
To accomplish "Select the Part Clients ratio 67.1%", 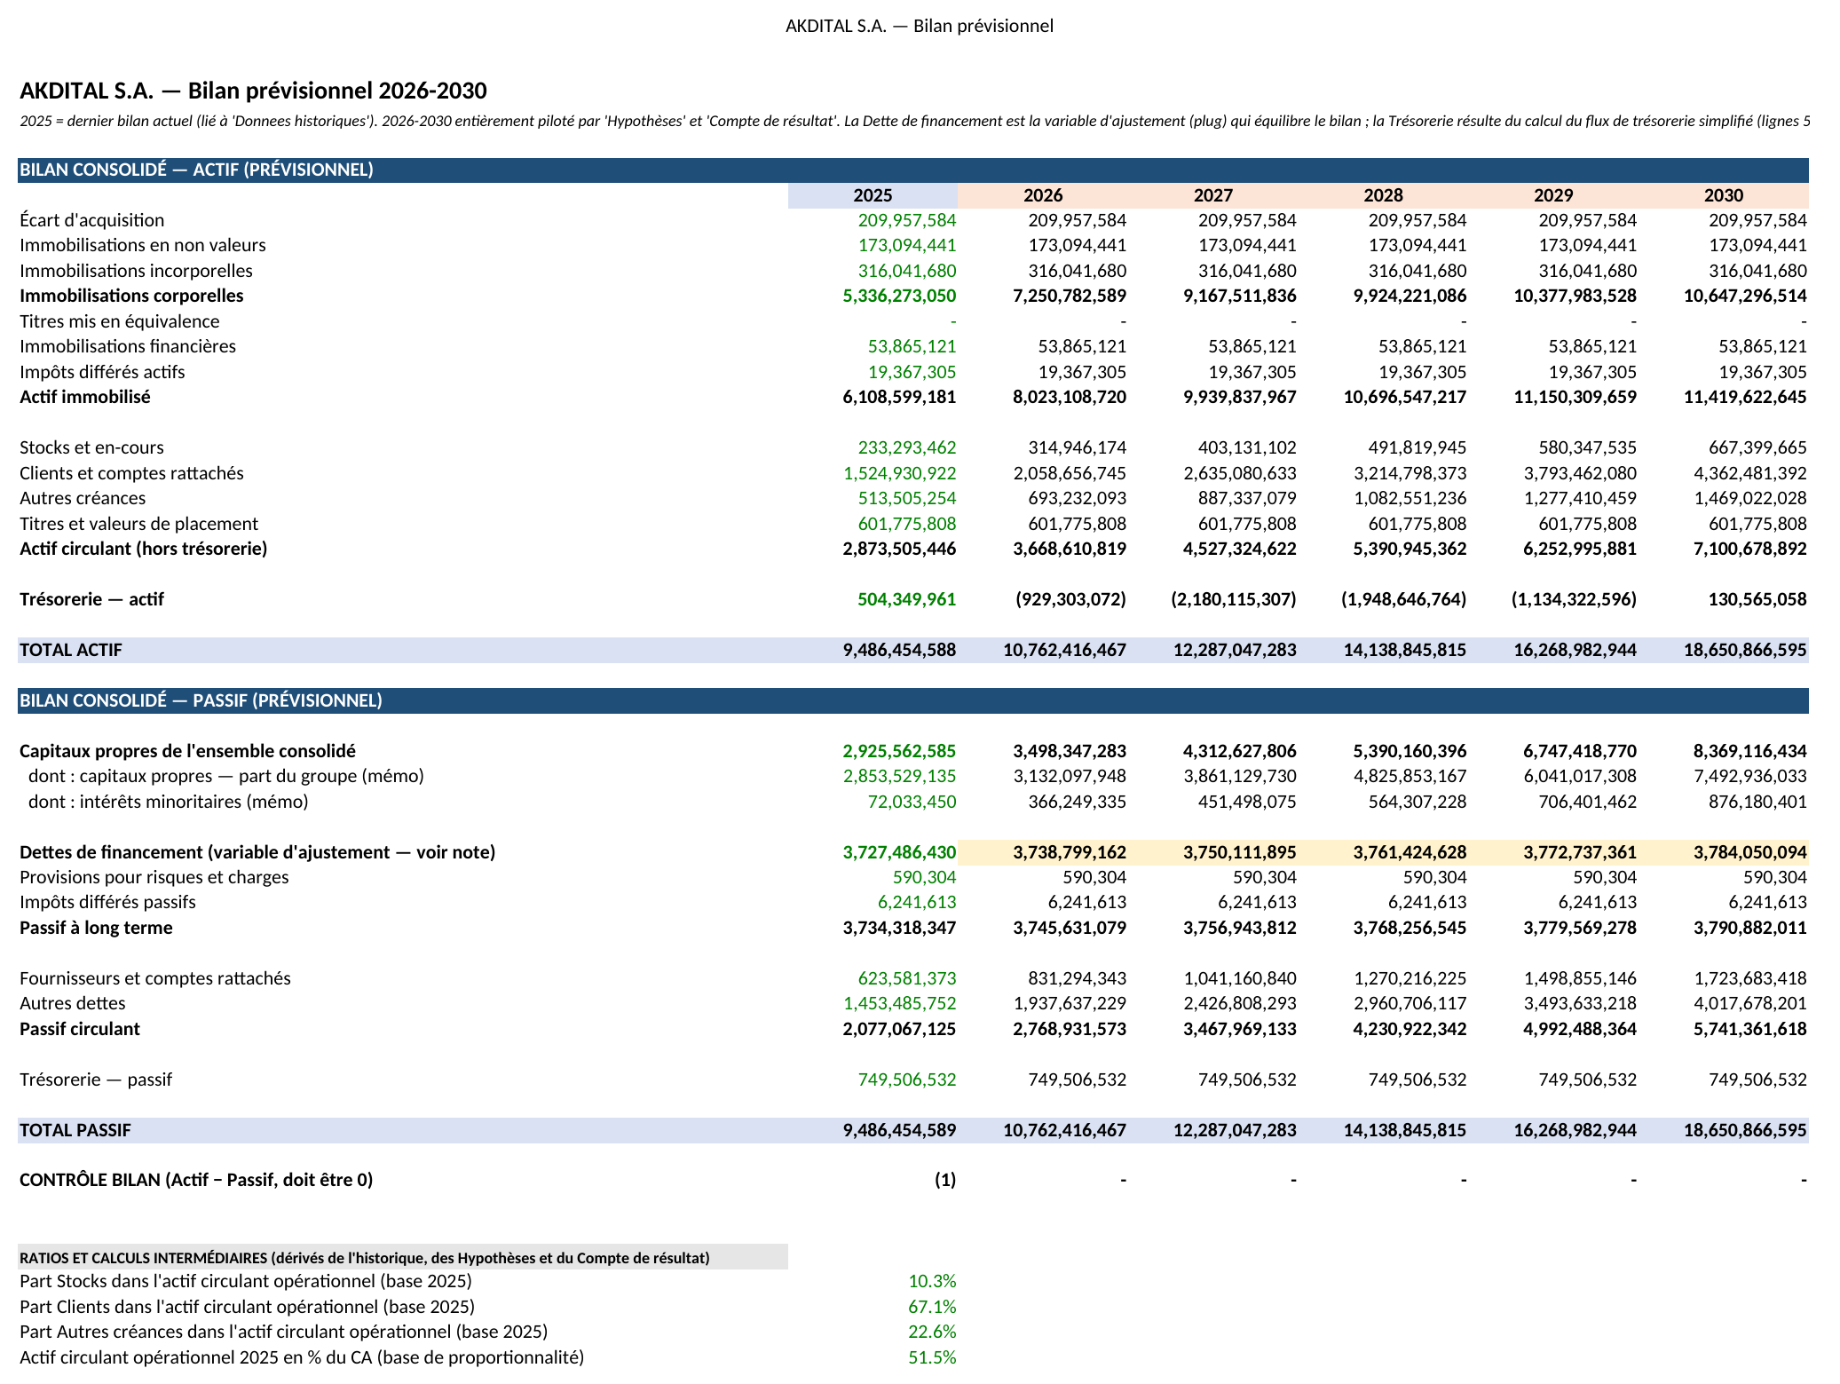I will [932, 1307].
